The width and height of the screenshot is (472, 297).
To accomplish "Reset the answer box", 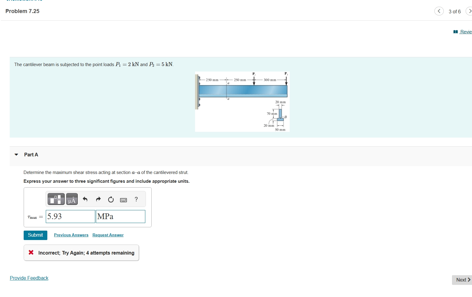I will click(x=111, y=199).
